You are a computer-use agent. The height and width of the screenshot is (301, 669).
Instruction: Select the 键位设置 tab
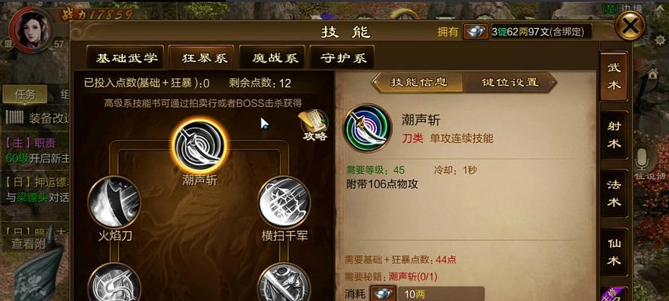click(x=510, y=82)
